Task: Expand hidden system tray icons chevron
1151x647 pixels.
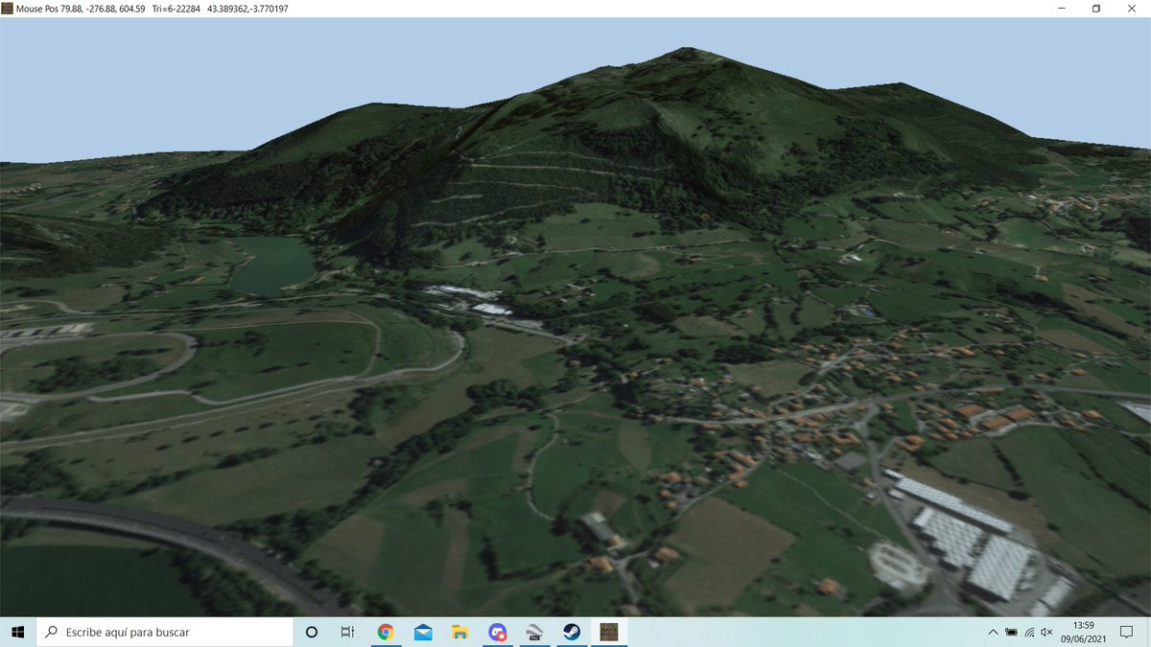Action: [x=993, y=632]
